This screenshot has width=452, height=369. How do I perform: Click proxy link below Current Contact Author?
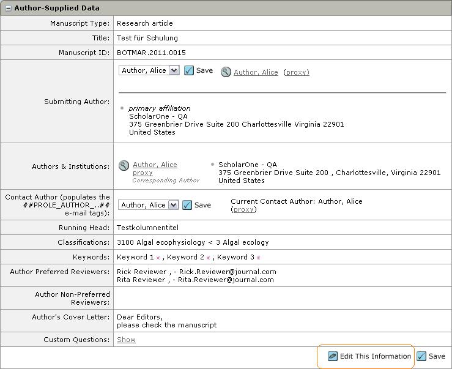[243, 209]
